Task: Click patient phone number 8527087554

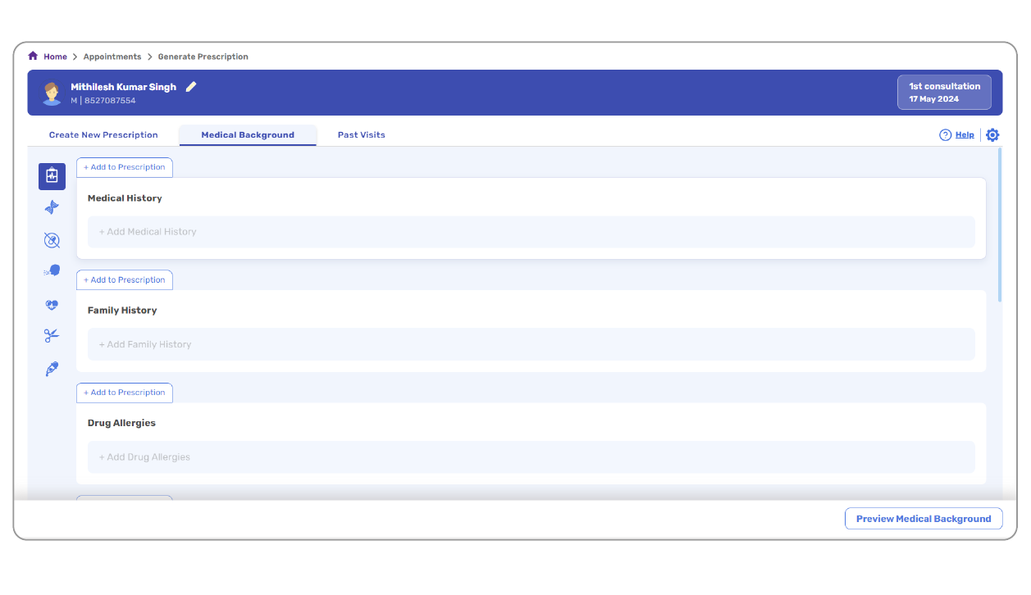Action: [110, 101]
